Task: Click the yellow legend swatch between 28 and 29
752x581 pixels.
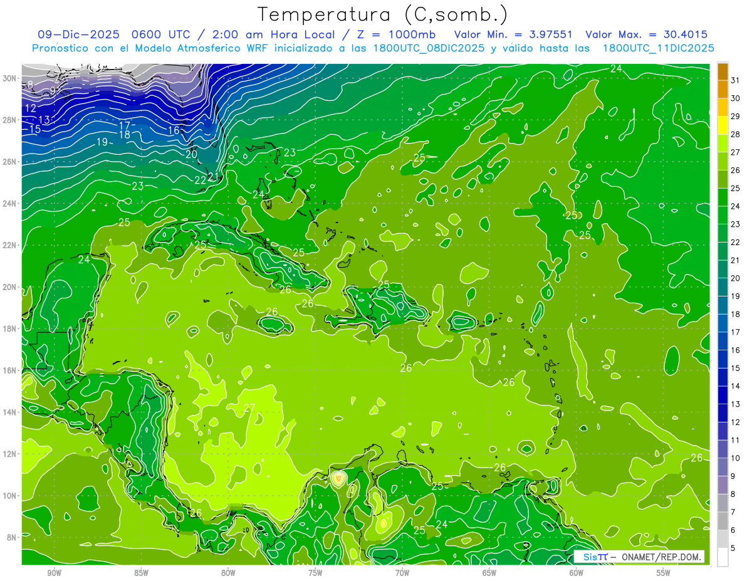Action: point(723,125)
